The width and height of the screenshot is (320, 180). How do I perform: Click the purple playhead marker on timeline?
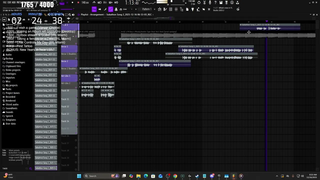click(266, 21)
